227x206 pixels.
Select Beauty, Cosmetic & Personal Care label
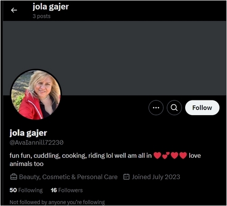pyautogui.click(x=68, y=177)
